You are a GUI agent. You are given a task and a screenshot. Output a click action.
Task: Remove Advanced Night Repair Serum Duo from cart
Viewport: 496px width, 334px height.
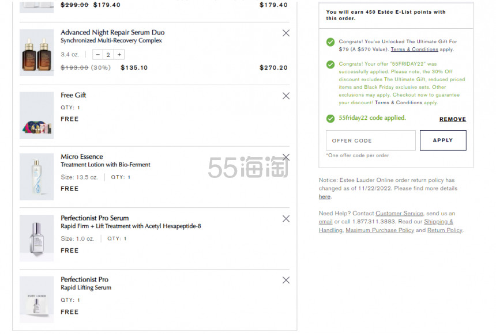click(286, 33)
